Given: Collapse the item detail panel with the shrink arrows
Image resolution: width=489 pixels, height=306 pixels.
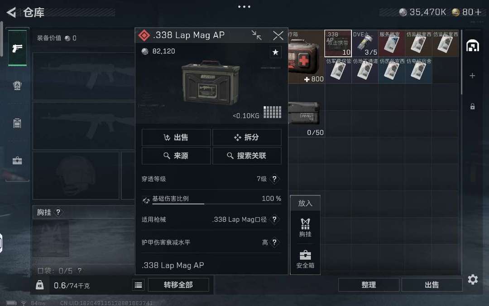Looking at the screenshot, I should (257, 35).
